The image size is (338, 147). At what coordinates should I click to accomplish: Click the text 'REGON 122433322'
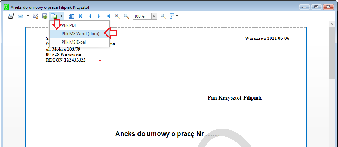(x=66, y=60)
